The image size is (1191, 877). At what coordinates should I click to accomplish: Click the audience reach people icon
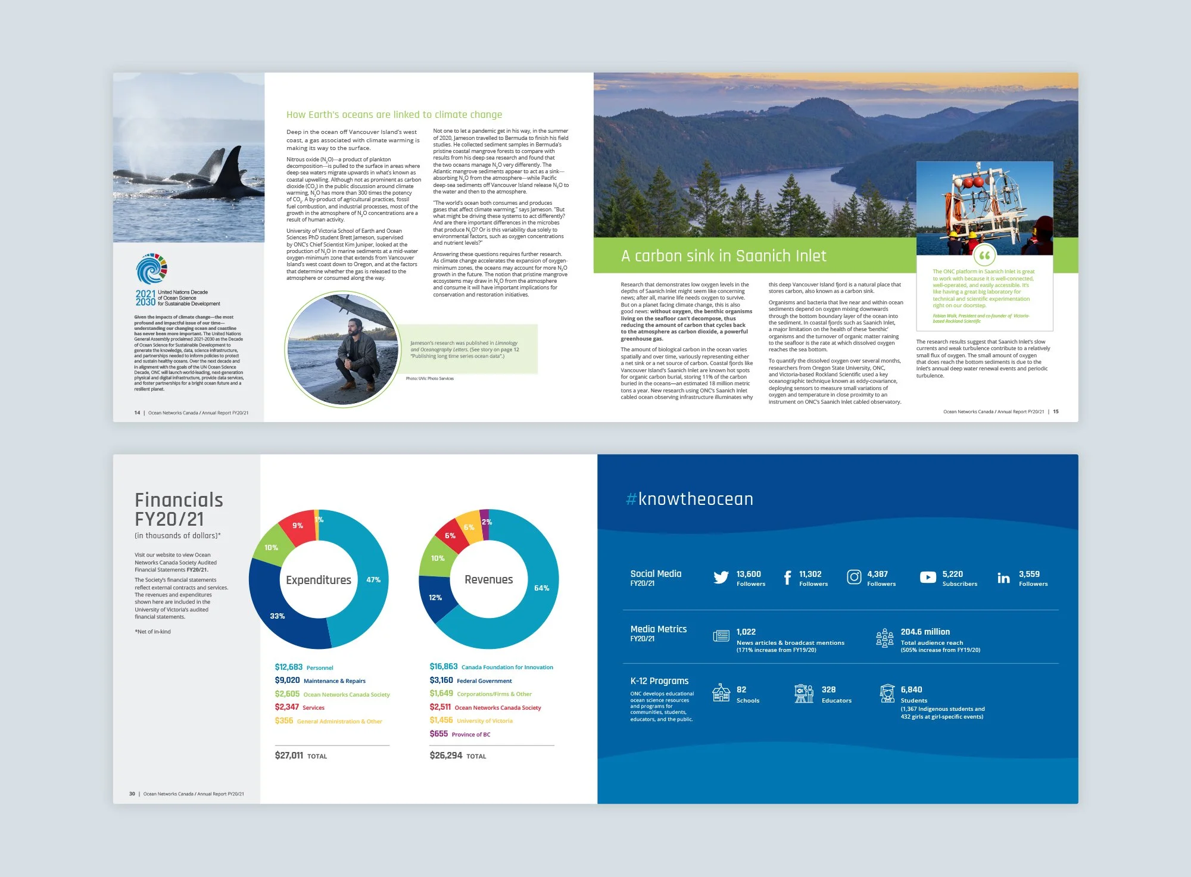885,637
